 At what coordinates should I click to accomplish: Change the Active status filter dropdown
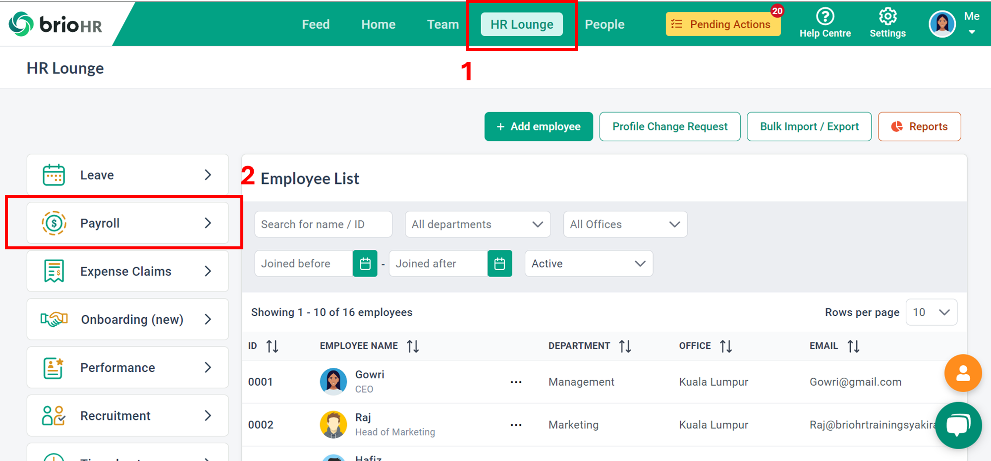coord(640,263)
